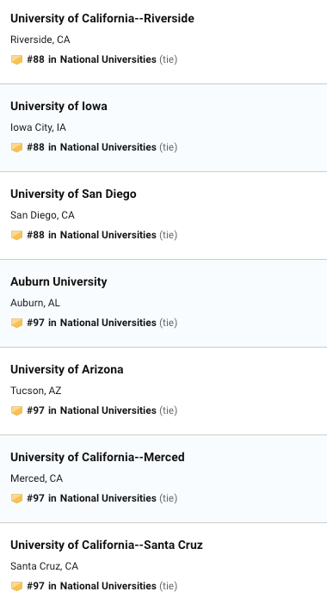Select the Riverside, CA location text
The height and width of the screenshot is (604, 327).
(40, 40)
